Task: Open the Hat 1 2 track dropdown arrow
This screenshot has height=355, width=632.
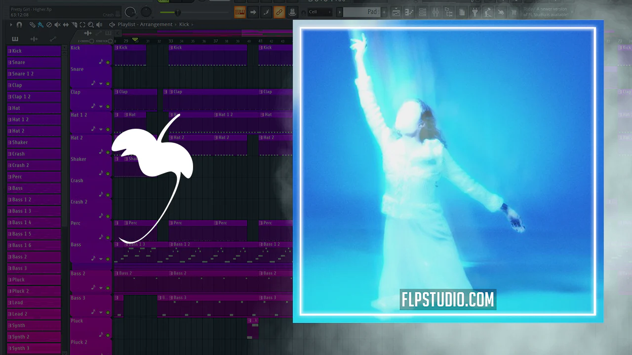Action: (101, 129)
